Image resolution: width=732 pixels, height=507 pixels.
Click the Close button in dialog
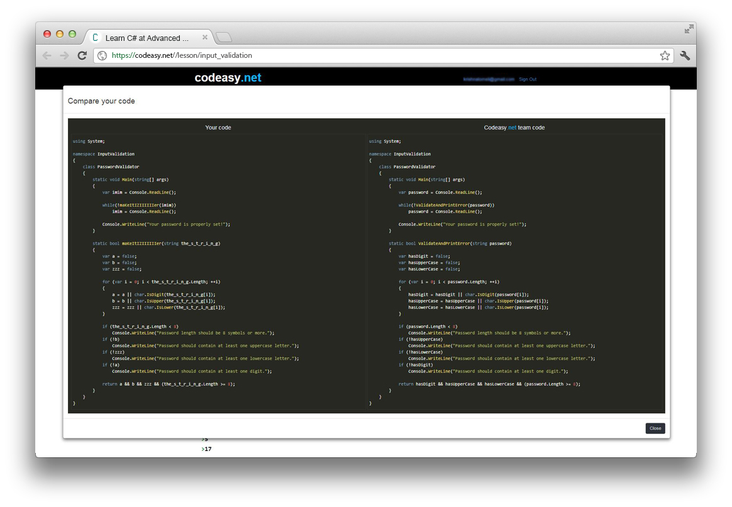pos(655,428)
